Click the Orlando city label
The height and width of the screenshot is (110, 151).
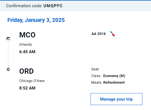click(x=26, y=45)
